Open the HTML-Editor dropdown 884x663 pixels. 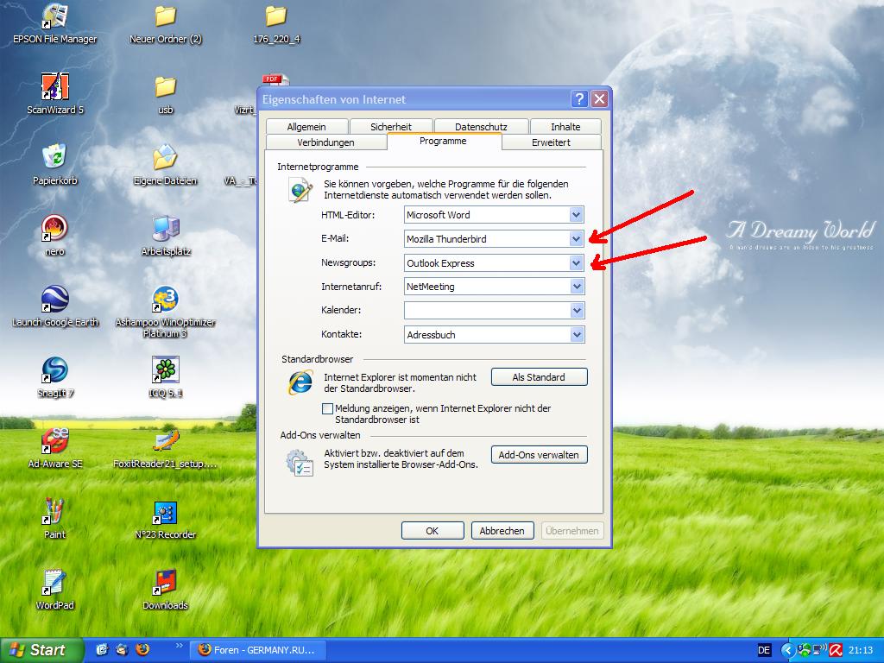pyautogui.click(x=576, y=215)
